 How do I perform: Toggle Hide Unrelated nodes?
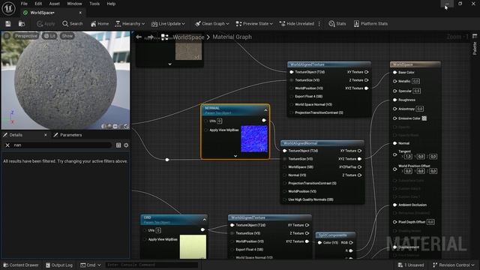(297, 23)
